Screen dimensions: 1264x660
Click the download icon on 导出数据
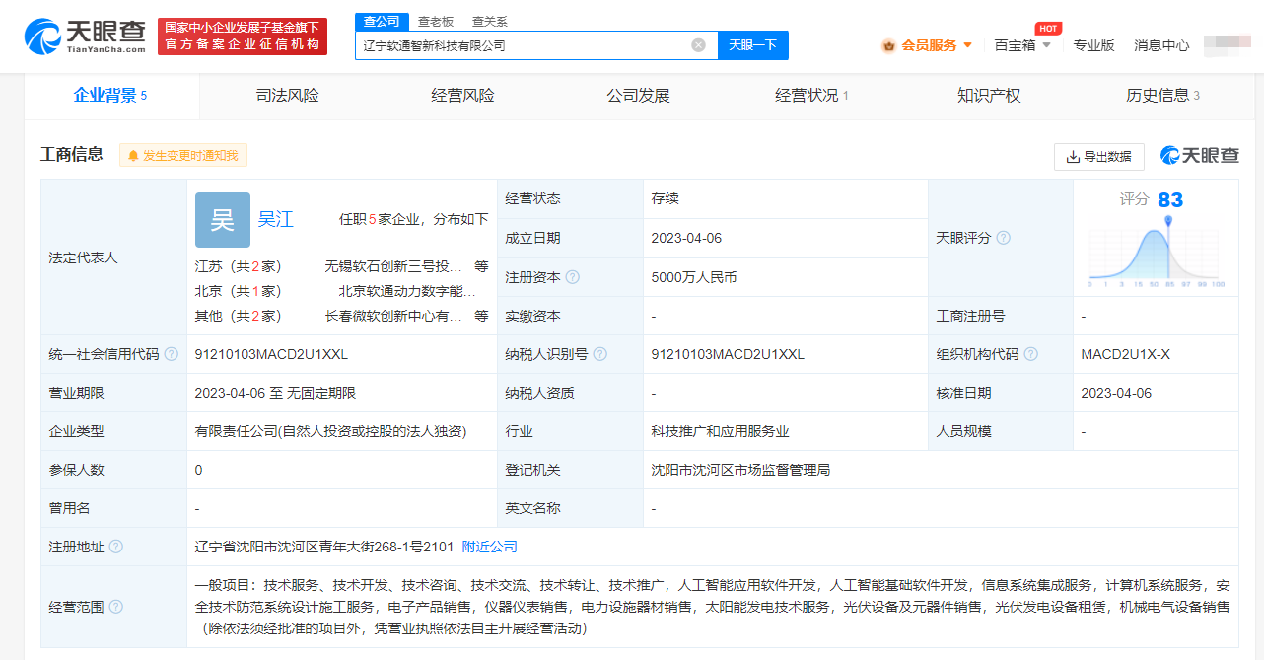(x=1074, y=156)
